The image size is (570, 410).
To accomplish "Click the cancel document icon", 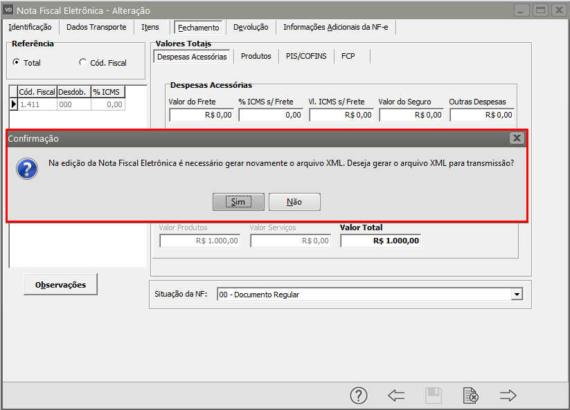I will click(x=471, y=395).
